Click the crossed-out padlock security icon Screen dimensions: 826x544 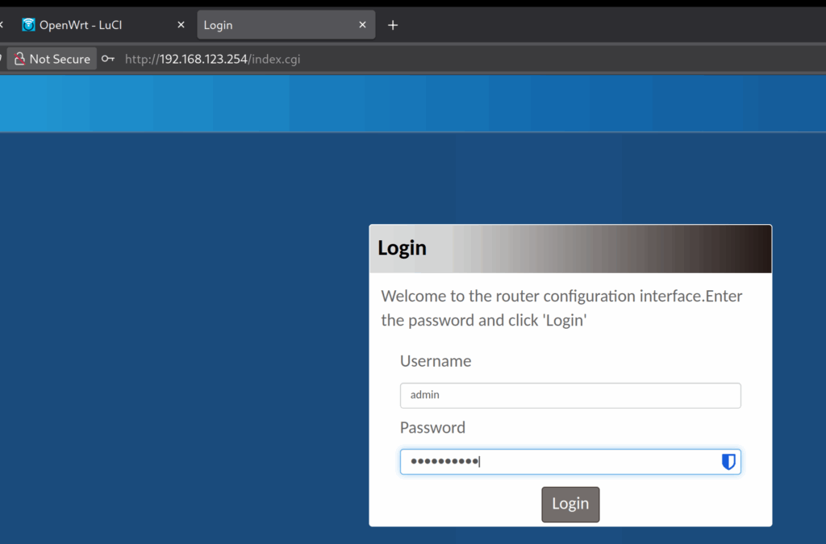tap(19, 59)
